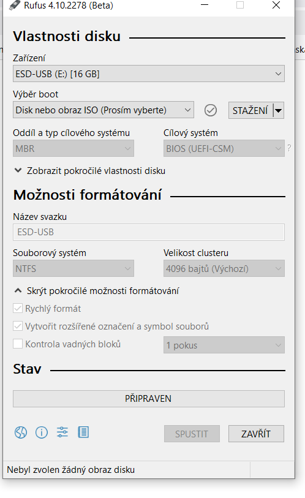The image size is (305, 498).
Task: Click the Rufus USB title bar icon
Action: pyautogui.click(x=14, y=6)
